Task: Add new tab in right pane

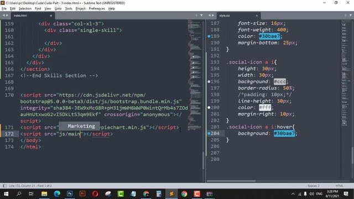Action: [x=345, y=15]
